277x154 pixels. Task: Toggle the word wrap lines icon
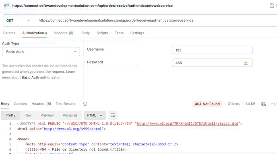pos(113,115)
